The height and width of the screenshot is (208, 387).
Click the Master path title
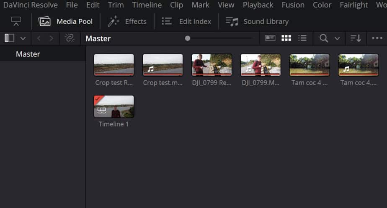(x=98, y=39)
